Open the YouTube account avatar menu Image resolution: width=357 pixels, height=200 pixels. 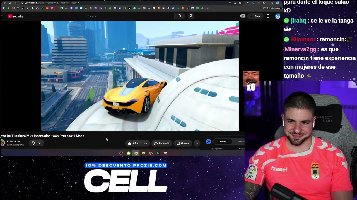pos(278,16)
